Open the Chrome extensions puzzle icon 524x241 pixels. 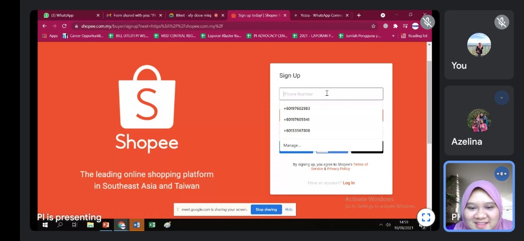(395, 26)
